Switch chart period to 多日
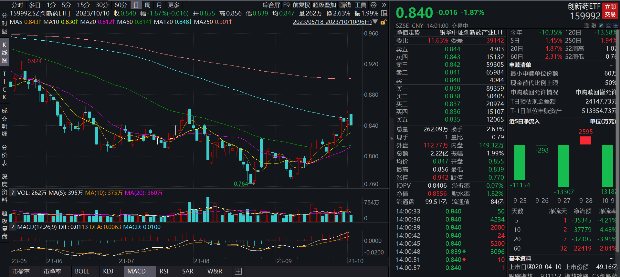The image size is (620, 277). click(x=35, y=5)
